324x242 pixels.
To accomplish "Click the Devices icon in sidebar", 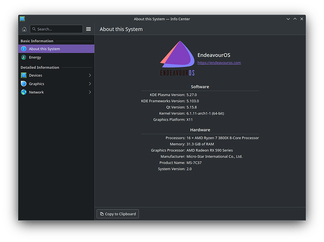I will [24, 75].
